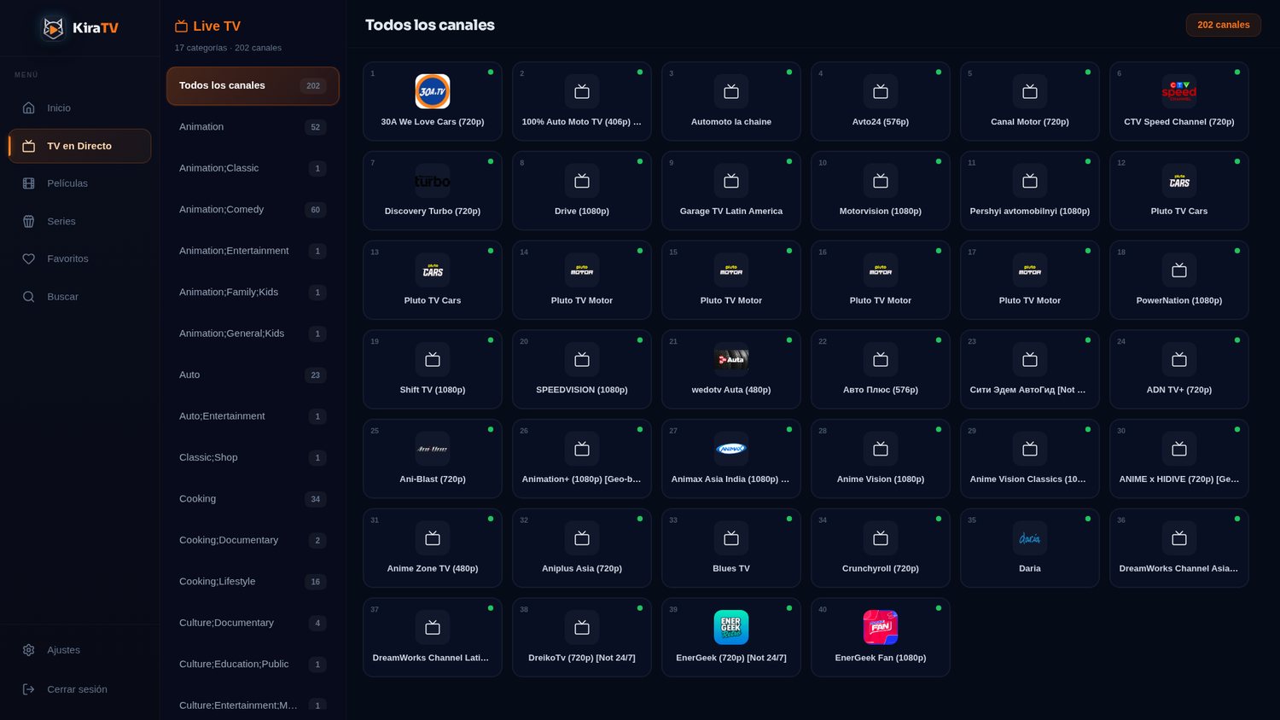Screen dimensions: 1280x720
Task: Click the Canal Motor placeholder TV icon
Action: 1030,91
